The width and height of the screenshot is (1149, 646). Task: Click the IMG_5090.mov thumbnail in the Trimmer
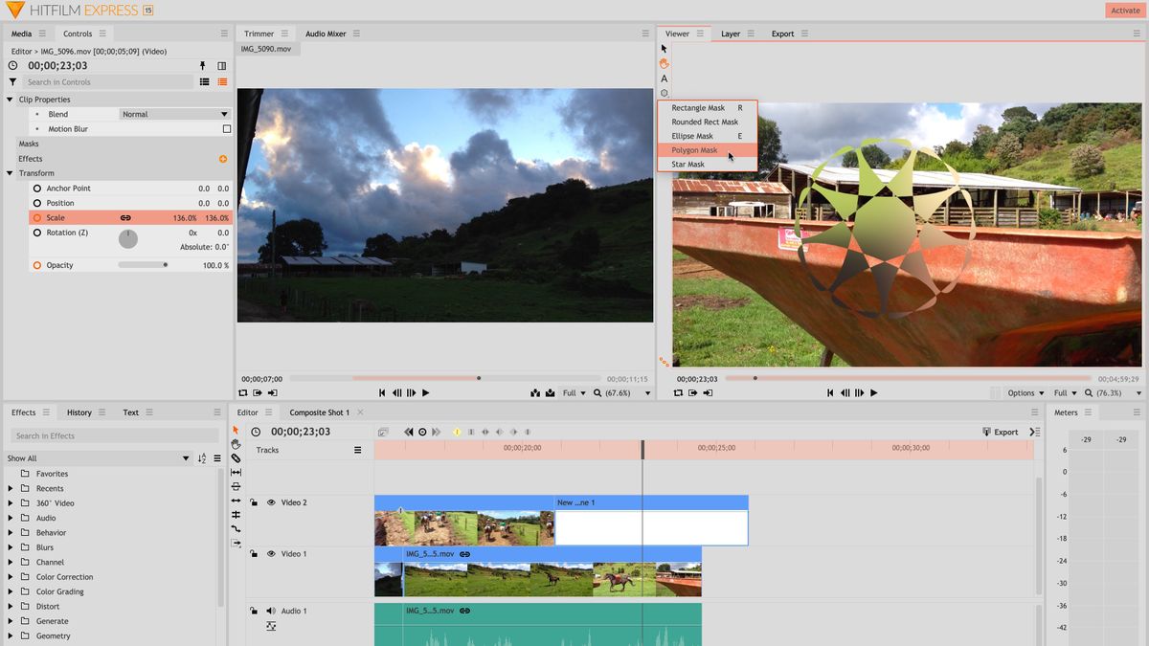tap(267, 48)
